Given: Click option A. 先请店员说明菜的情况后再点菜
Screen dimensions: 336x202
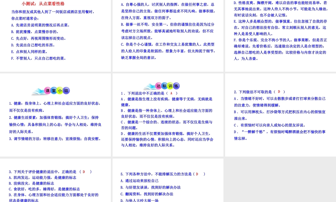Looking at the screenshot, I should pyautogui.click(x=41, y=25).
